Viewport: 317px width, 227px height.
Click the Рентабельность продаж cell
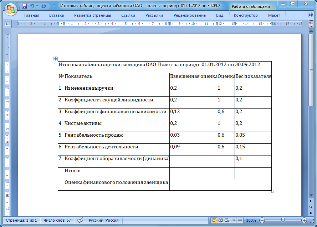(x=117, y=138)
